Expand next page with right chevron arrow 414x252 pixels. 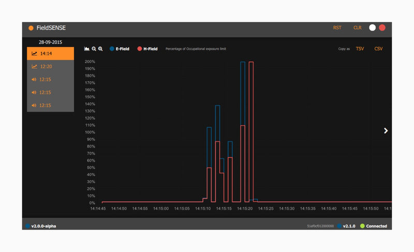[x=386, y=131]
